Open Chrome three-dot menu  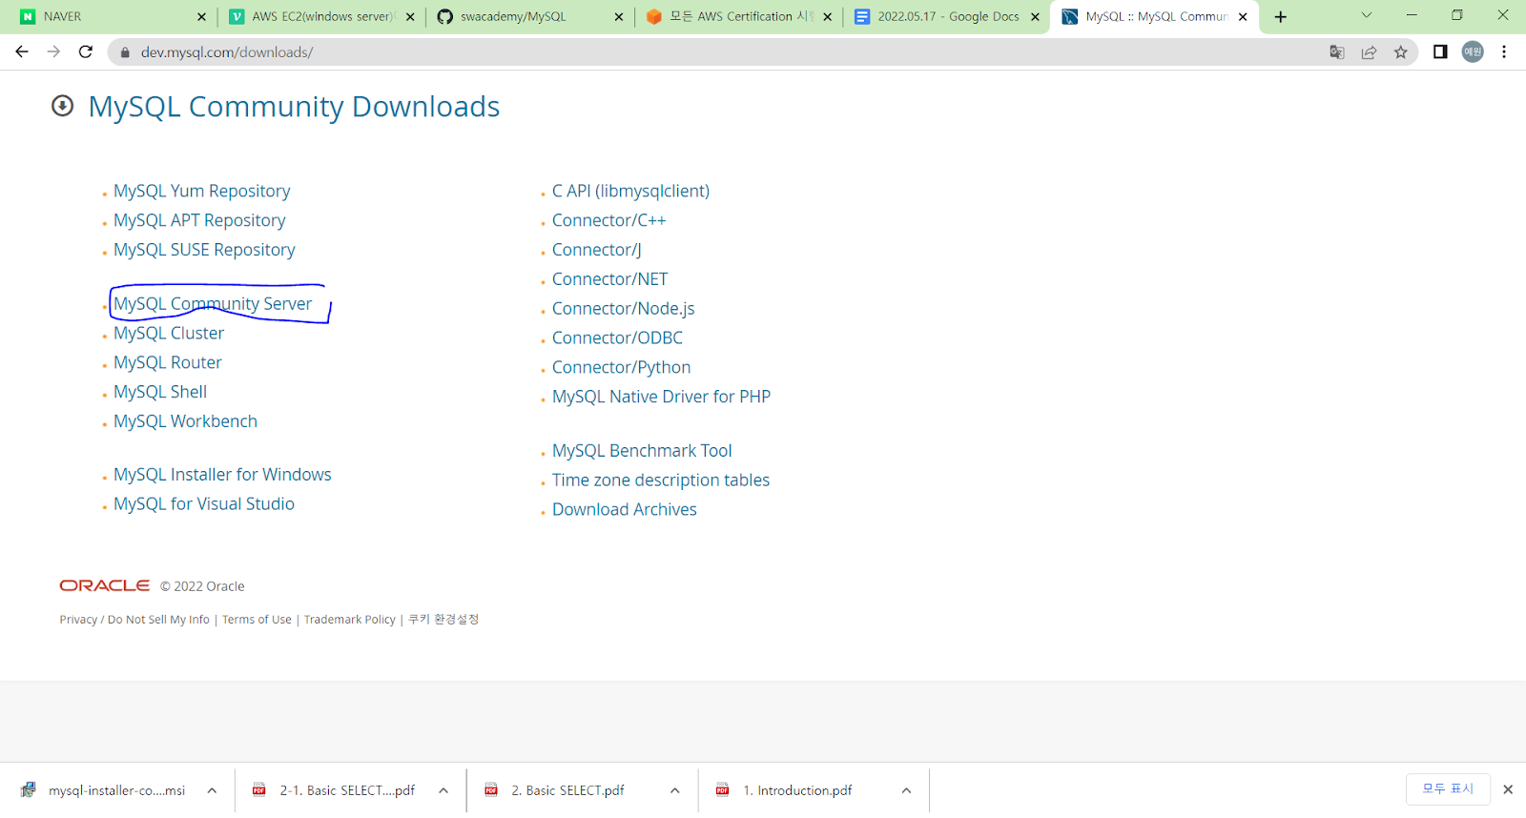tap(1504, 51)
